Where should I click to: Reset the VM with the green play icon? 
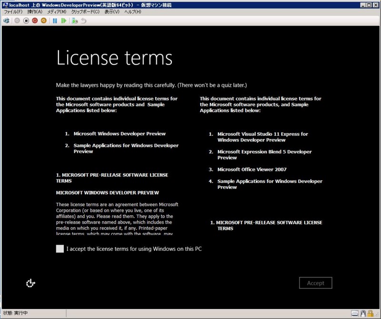click(64, 21)
